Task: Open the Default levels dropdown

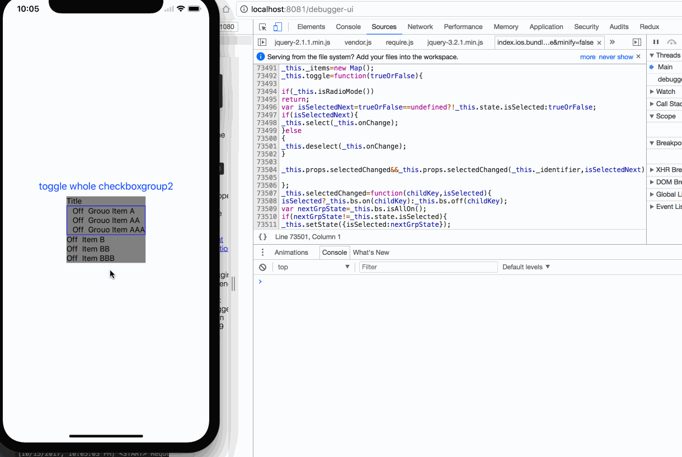Action: pyautogui.click(x=526, y=267)
